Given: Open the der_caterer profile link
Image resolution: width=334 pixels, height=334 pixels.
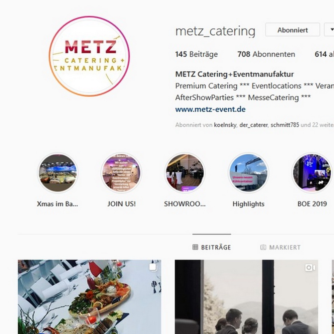Looking at the screenshot, I should point(253,125).
